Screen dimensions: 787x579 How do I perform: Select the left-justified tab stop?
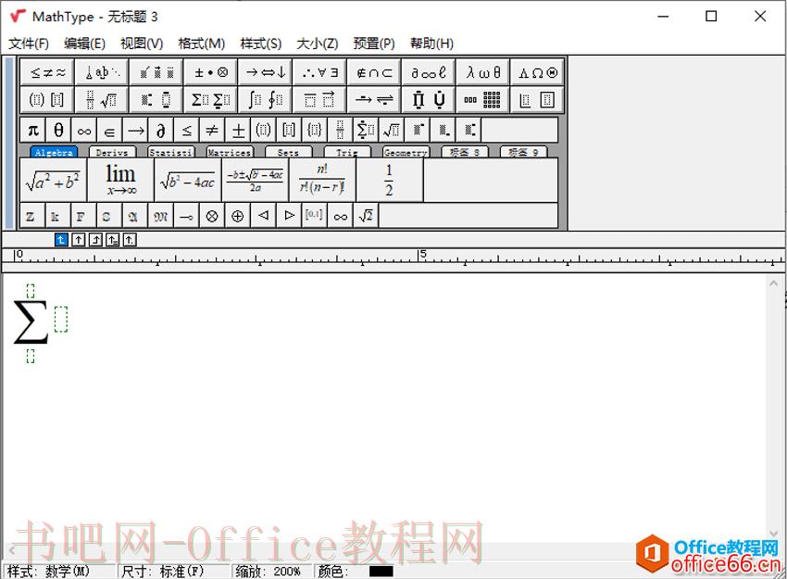(x=61, y=240)
